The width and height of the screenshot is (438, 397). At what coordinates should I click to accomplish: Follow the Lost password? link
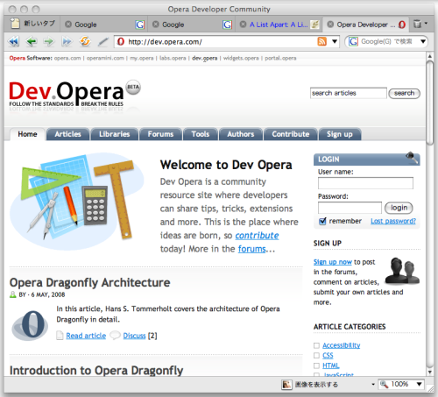click(393, 221)
